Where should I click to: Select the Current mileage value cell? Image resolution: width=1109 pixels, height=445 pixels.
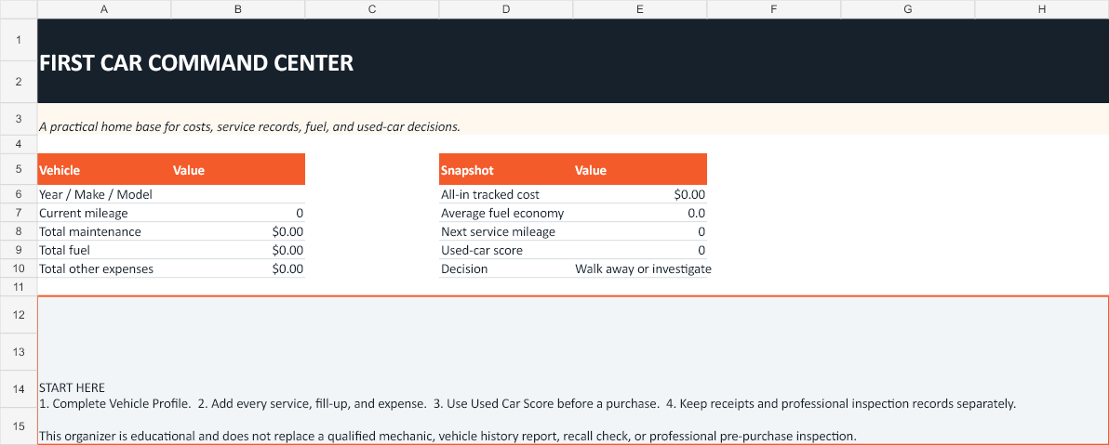coord(238,213)
